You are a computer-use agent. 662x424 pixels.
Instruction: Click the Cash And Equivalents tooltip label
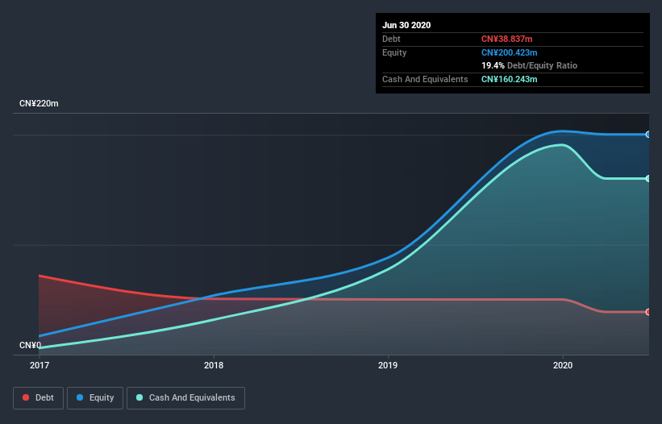pyautogui.click(x=425, y=79)
